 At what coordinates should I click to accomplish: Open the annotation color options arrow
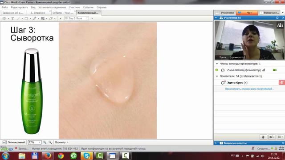click(x=47, y=18)
